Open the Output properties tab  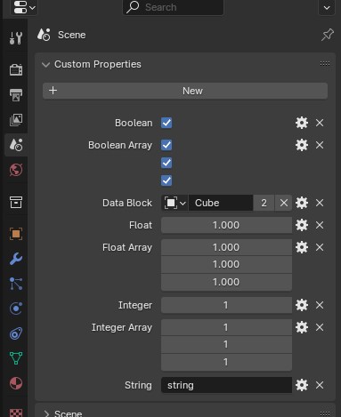16,95
